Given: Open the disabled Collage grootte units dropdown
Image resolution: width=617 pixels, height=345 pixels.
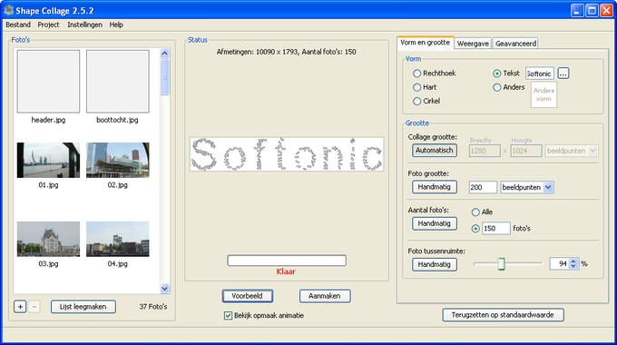Looking at the screenshot, I should [x=593, y=151].
